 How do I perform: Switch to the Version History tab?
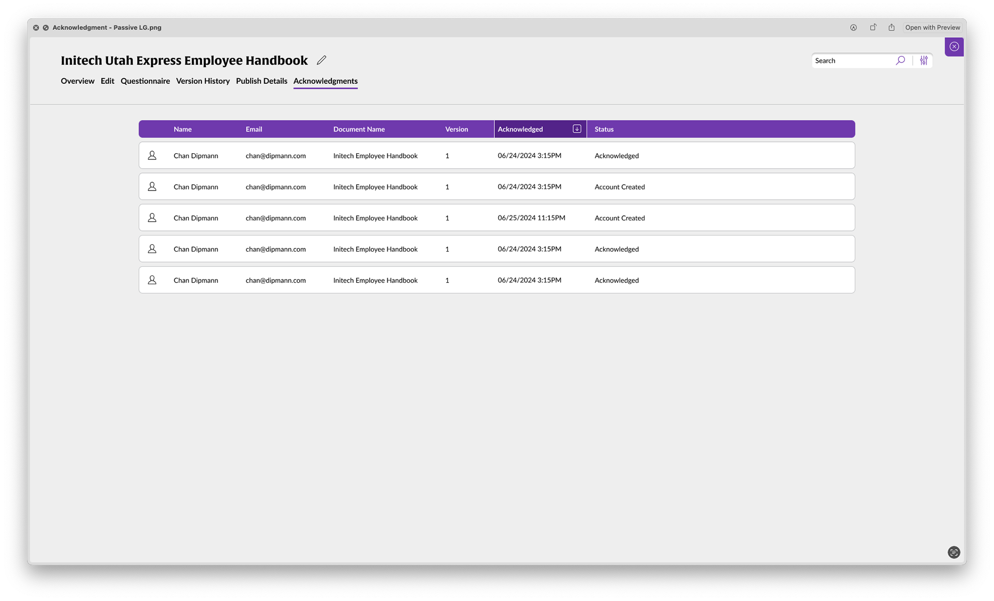(x=202, y=81)
